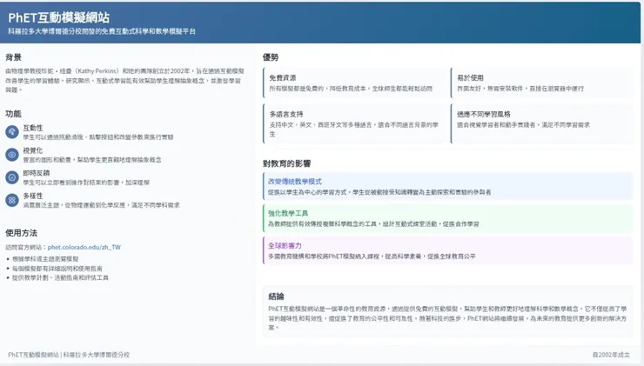Click the 'PhET互動模擬網站' header title
Viewport: 644px width, 366px height.
point(58,17)
